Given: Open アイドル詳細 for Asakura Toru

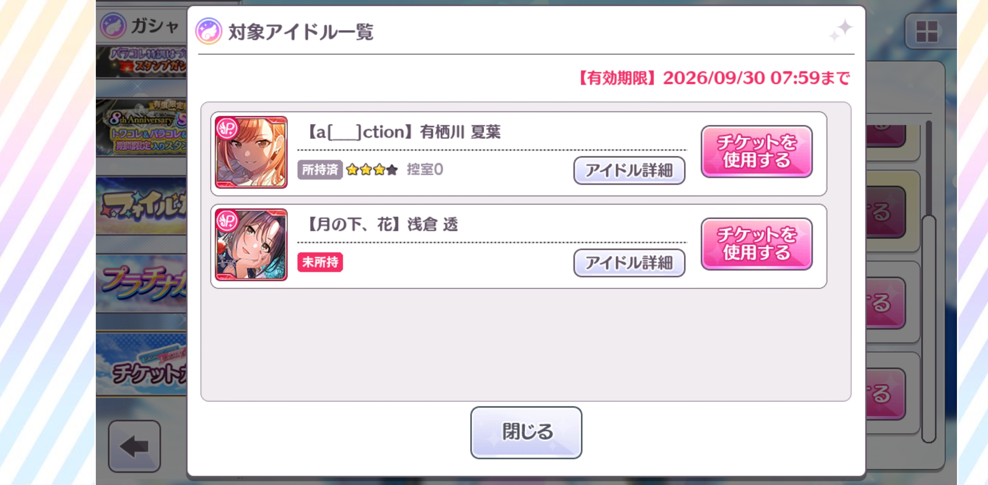Looking at the screenshot, I should point(629,263).
